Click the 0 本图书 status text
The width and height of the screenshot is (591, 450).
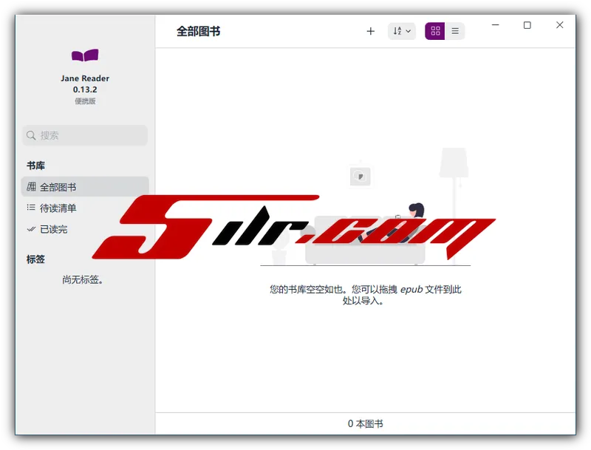(x=365, y=424)
